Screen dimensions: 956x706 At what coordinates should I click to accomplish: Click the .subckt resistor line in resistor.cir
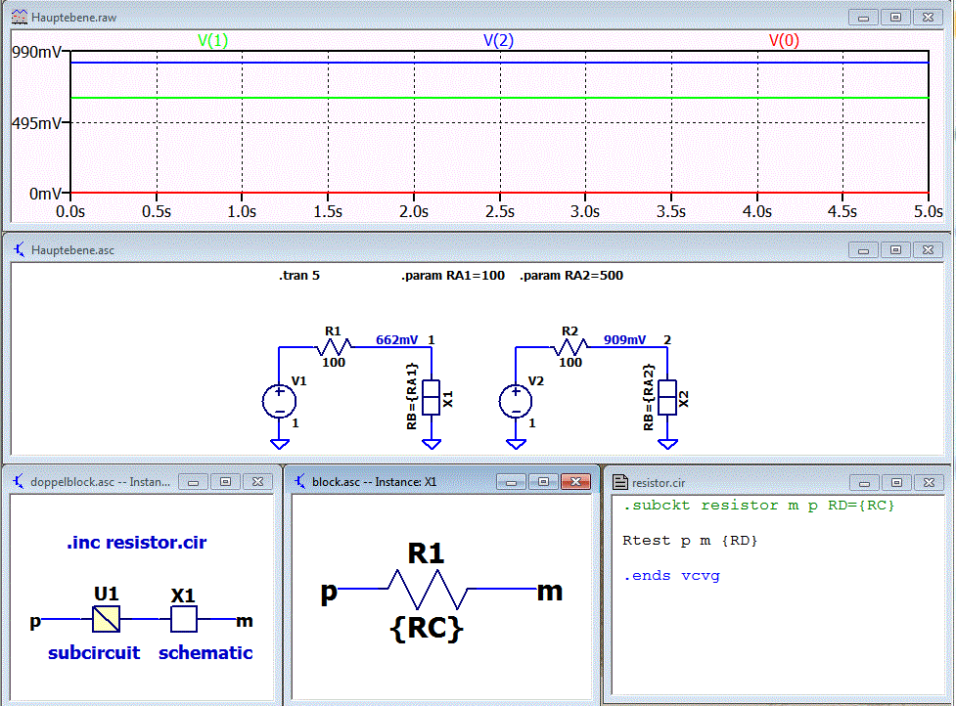758,505
